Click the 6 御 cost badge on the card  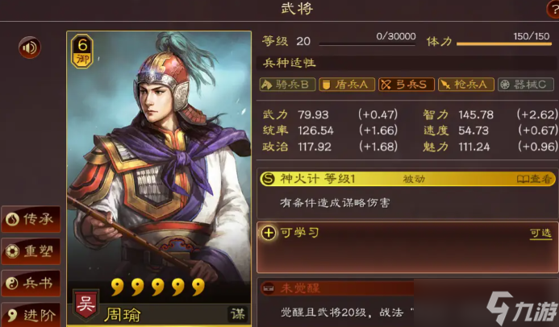click(82, 52)
